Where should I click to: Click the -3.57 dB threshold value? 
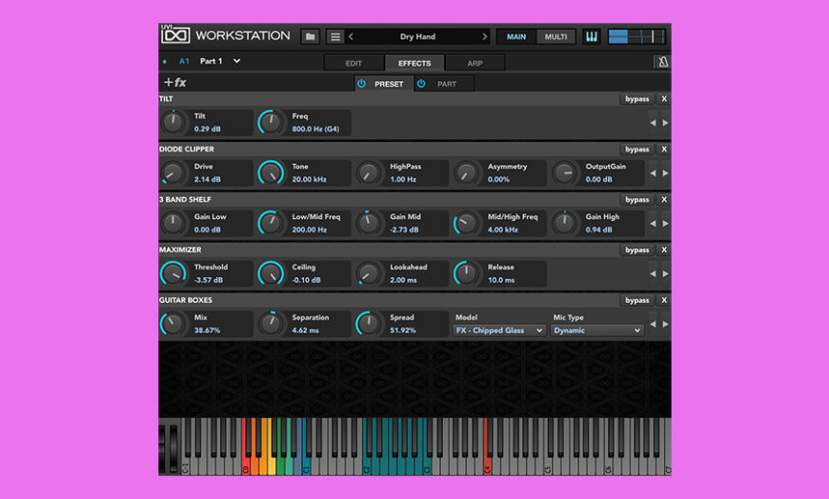(x=209, y=280)
